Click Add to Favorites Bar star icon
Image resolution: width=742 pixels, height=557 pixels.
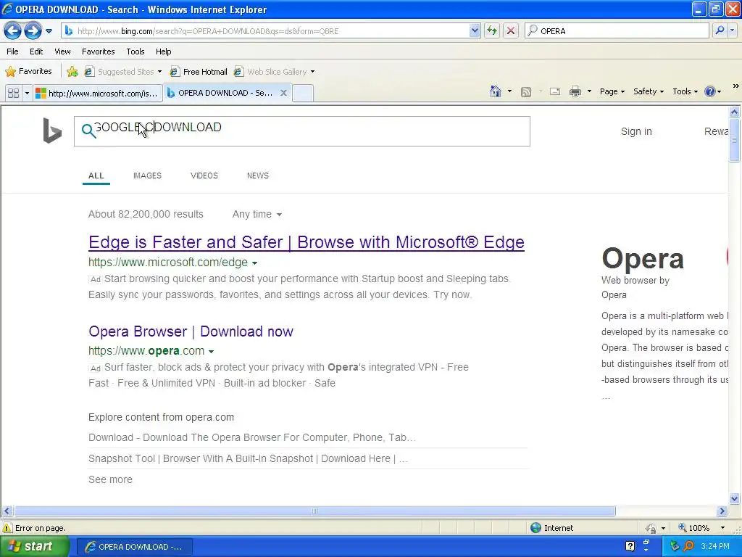click(x=72, y=72)
